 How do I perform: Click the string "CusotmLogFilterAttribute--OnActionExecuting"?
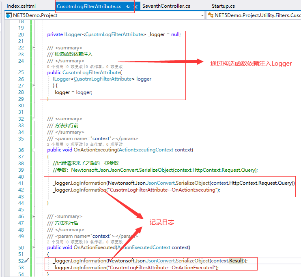coord(163,190)
